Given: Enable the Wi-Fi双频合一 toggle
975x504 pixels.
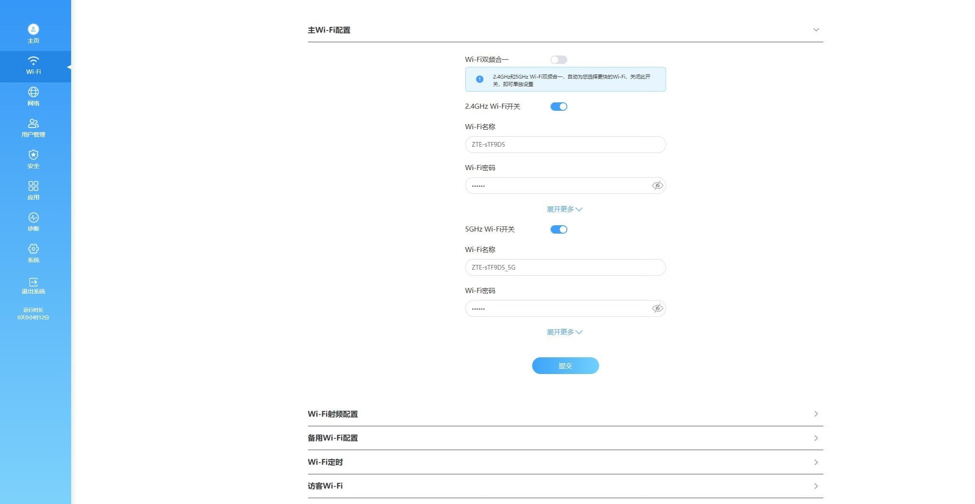Looking at the screenshot, I should coord(558,60).
